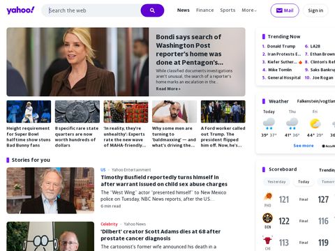Image resolution: width=335 pixels, height=251 pixels.
Task: Open the Bad Bunny Super Bowl thumbnail
Action: click(x=29, y=112)
